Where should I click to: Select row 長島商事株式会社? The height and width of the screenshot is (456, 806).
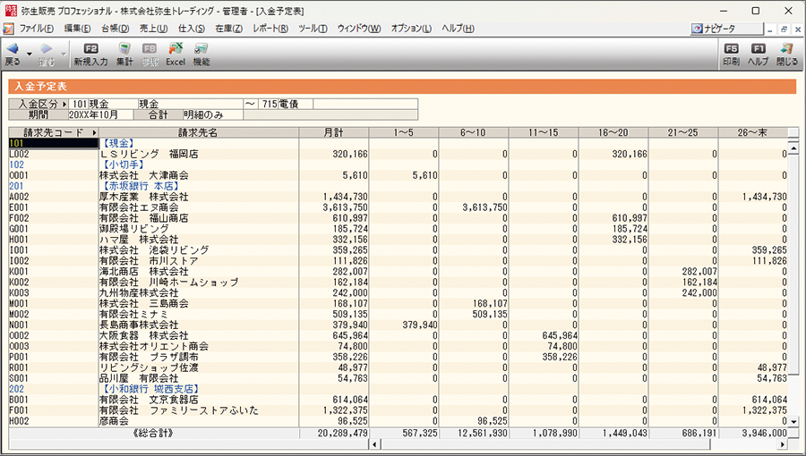[398, 325]
